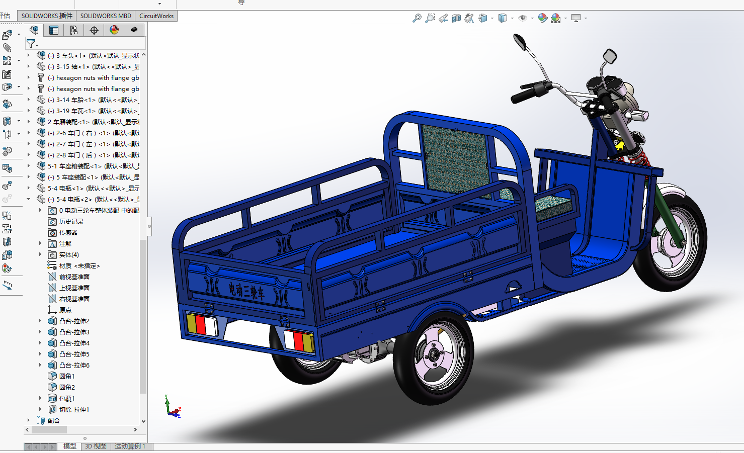The height and width of the screenshot is (453, 744).
Task: Open the Hide/Show Items eye dropdown
Action: pos(532,19)
